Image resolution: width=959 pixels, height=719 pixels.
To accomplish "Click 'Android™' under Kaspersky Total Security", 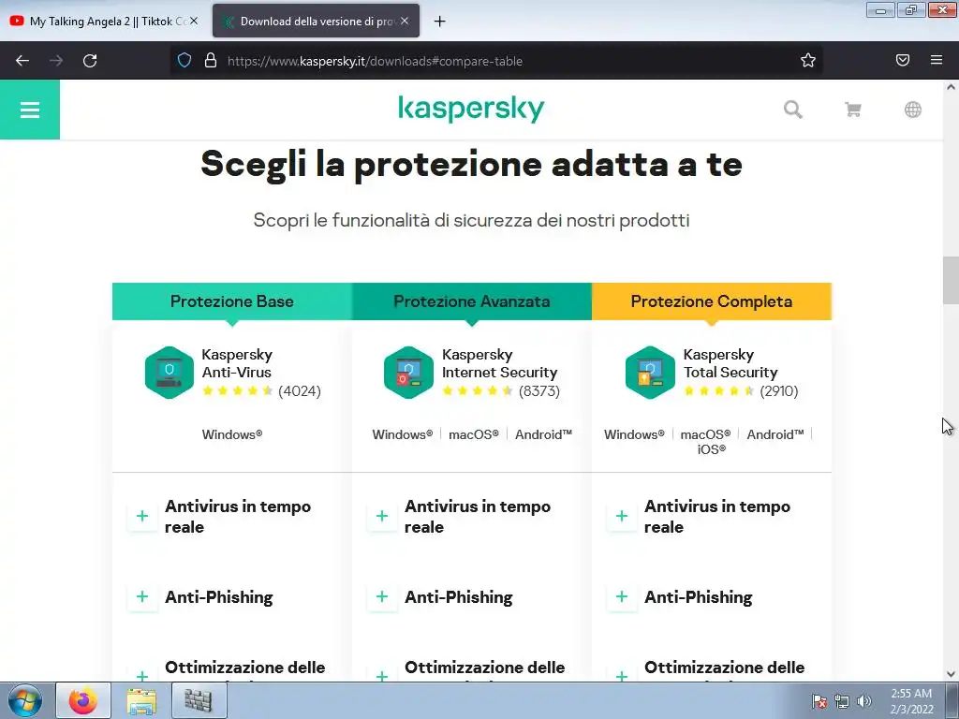I will coord(775,434).
